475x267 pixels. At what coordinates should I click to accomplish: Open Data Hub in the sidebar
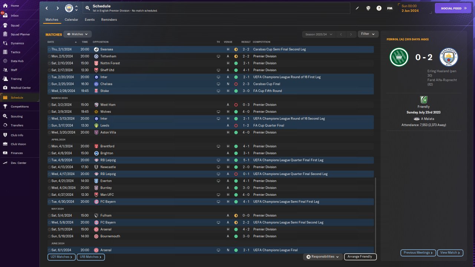pos(20,61)
